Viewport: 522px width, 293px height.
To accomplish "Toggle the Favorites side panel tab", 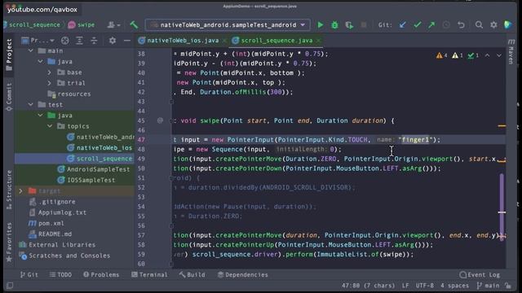I will click(x=9, y=243).
